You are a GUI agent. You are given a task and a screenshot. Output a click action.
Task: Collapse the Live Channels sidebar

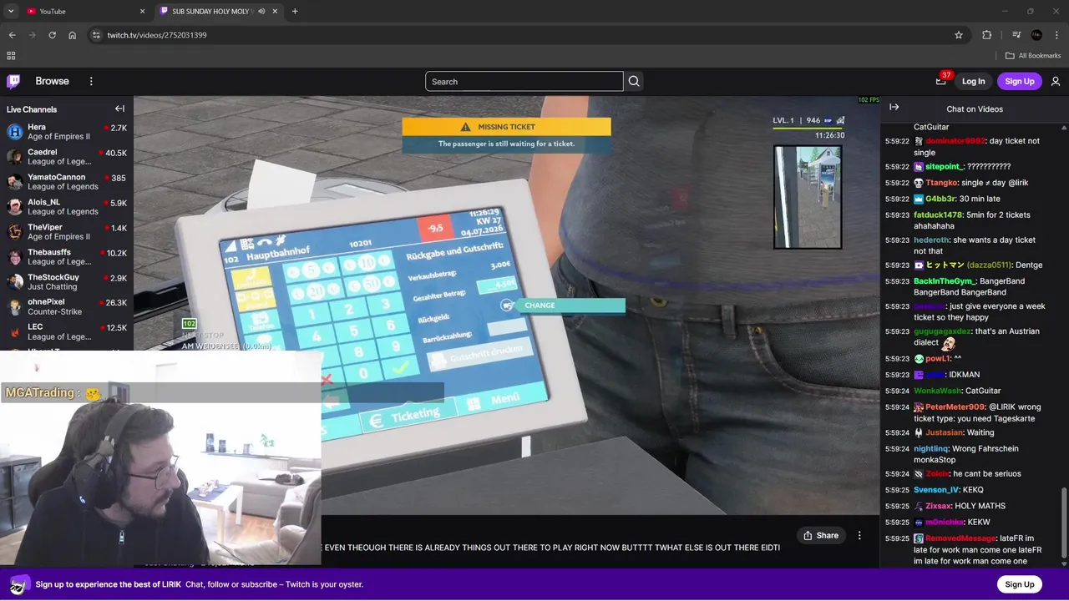(119, 109)
